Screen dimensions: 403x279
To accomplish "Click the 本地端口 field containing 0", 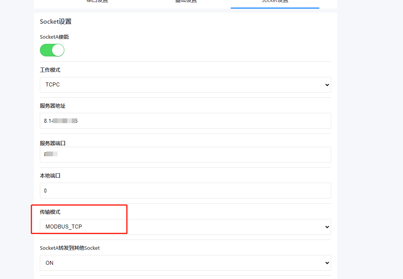I will tap(185, 191).
